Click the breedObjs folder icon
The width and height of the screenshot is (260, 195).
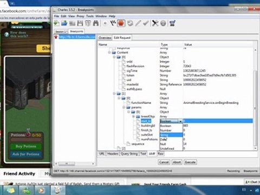point(138,116)
